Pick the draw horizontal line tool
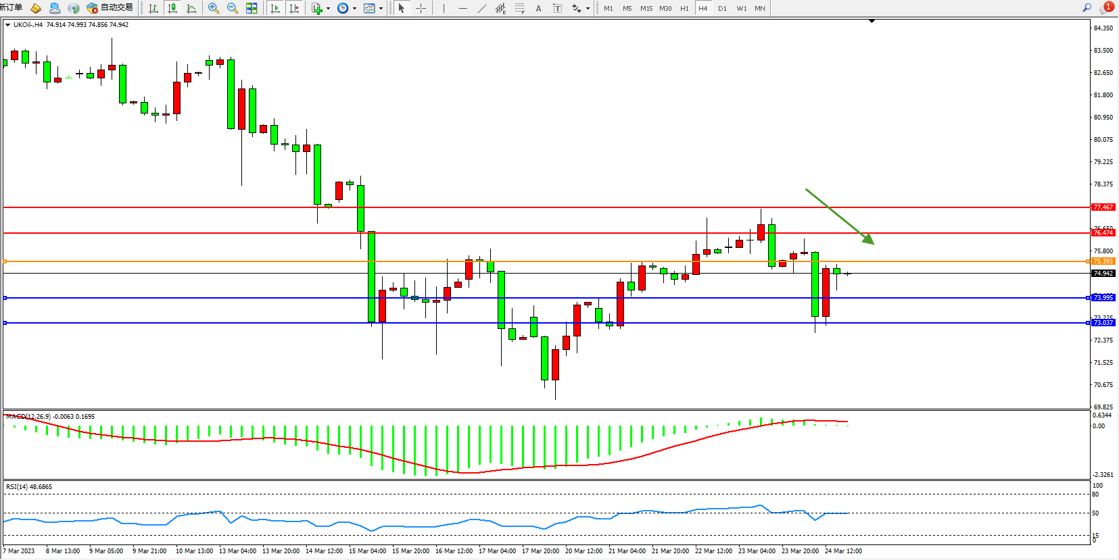This screenshot has height=560, width=1119. [x=462, y=8]
